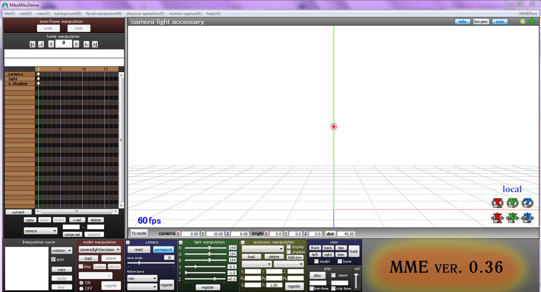The image size is (541, 292).
Task: Open the camera selection dropdown under timeline
Action: [x=40, y=231]
